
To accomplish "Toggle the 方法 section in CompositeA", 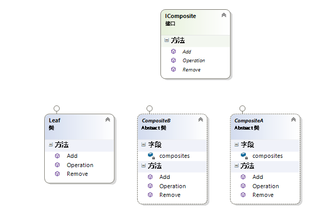I will (x=236, y=166).
